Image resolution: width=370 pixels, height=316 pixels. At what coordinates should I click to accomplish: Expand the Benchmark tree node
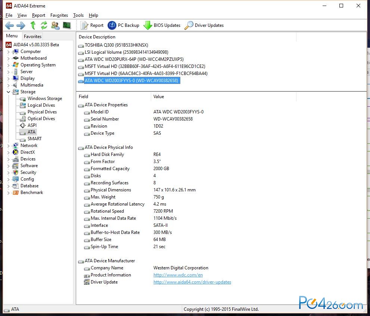tap(9, 193)
